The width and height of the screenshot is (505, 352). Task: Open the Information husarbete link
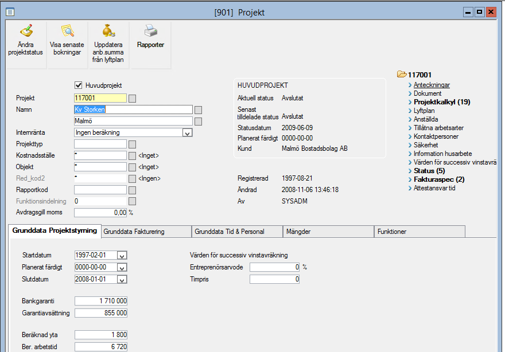tap(442, 154)
